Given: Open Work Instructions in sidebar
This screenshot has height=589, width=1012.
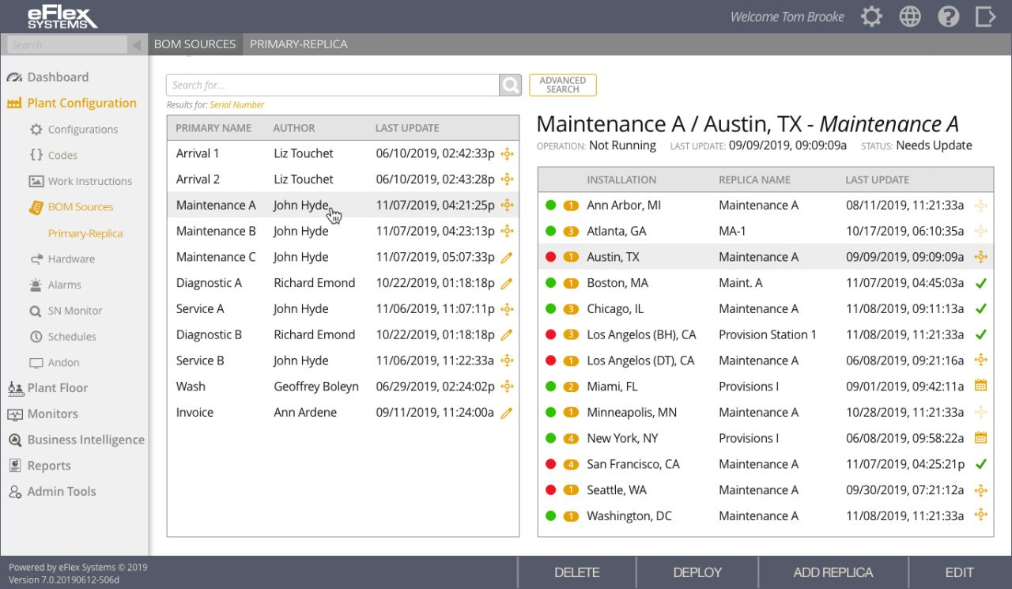Looking at the screenshot, I should [89, 181].
